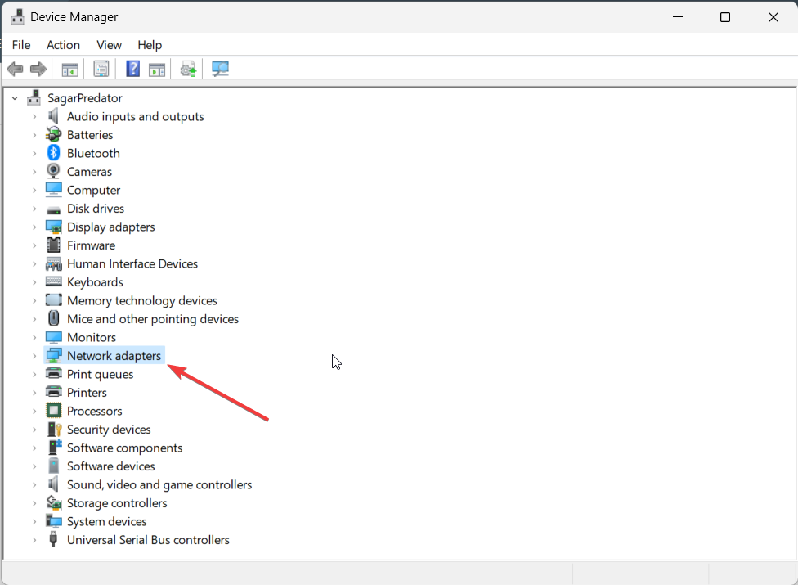Click the SagarPredator computer root icon

pyautogui.click(x=34, y=97)
